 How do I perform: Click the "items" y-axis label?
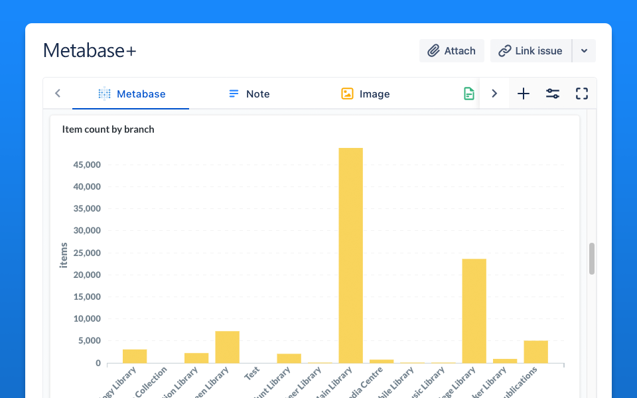point(64,255)
